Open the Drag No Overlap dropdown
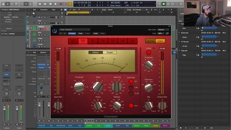Image resolution: width=231 pixels, height=130 pixels. (138, 10)
